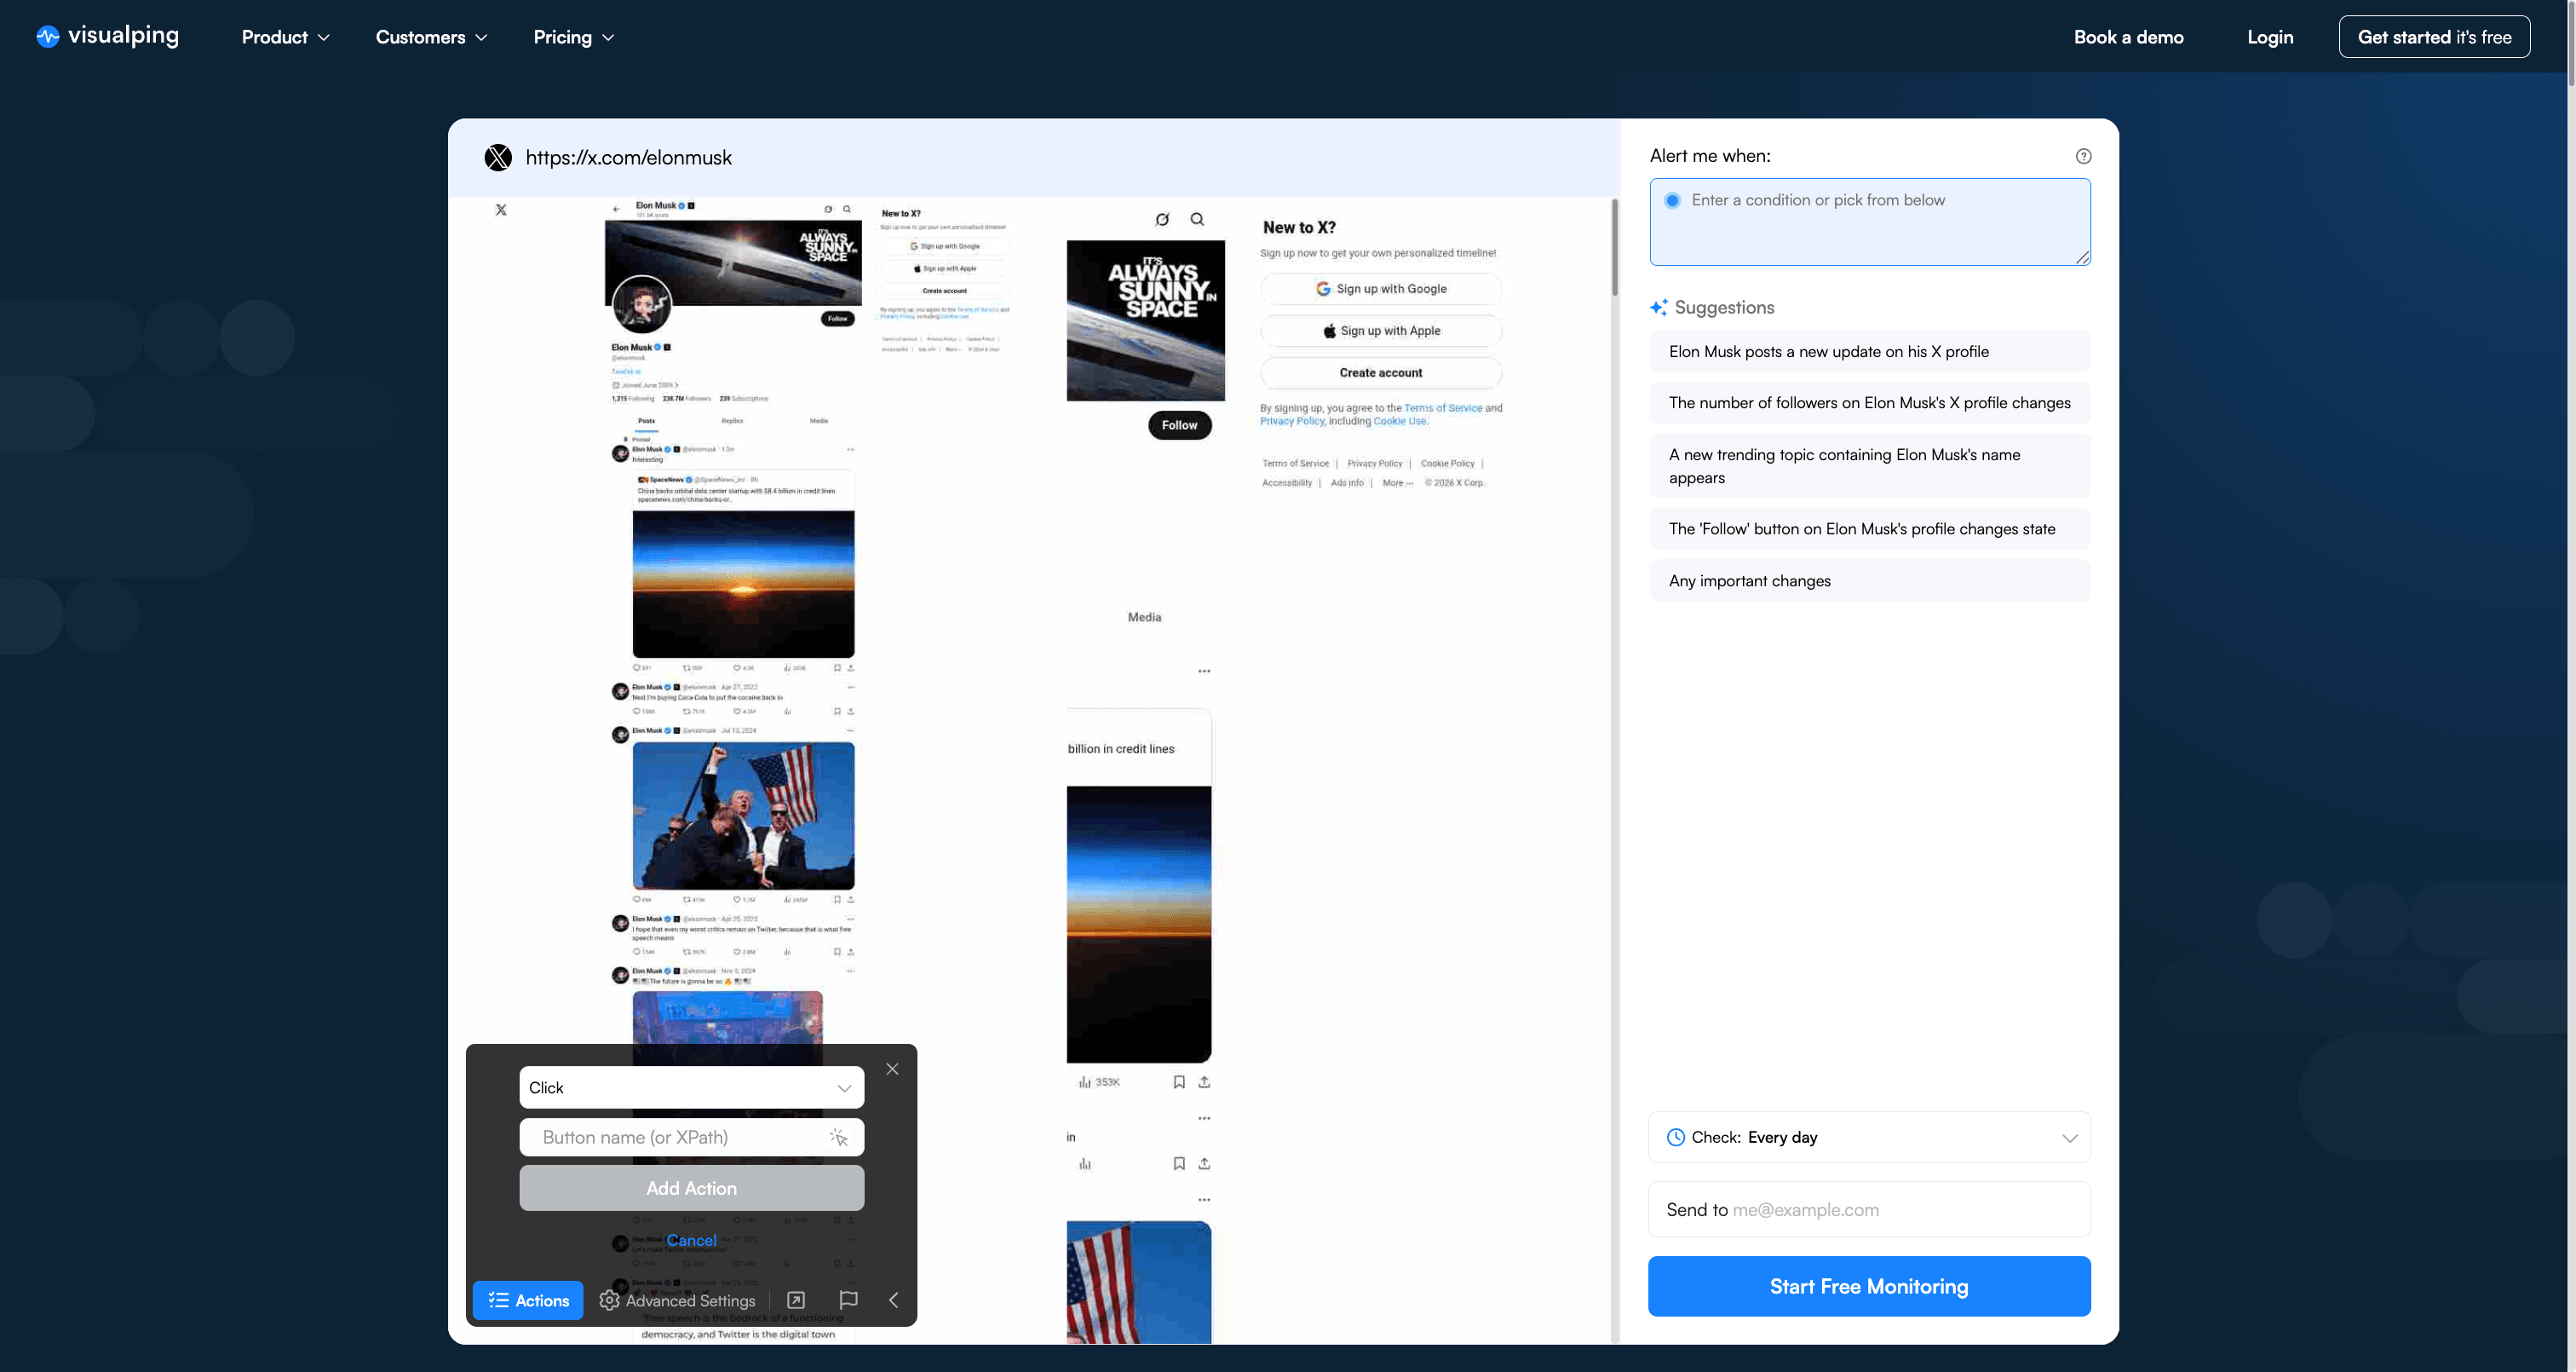Click the X logo beside the URL
2576x1372 pixels.
click(498, 157)
